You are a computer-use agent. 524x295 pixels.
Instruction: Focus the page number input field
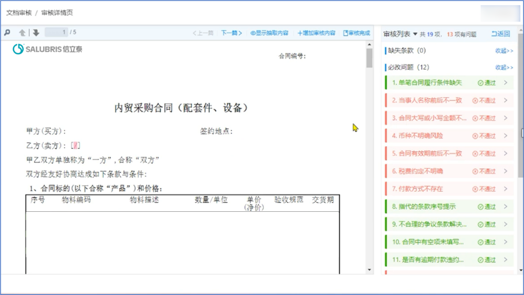pos(56,32)
